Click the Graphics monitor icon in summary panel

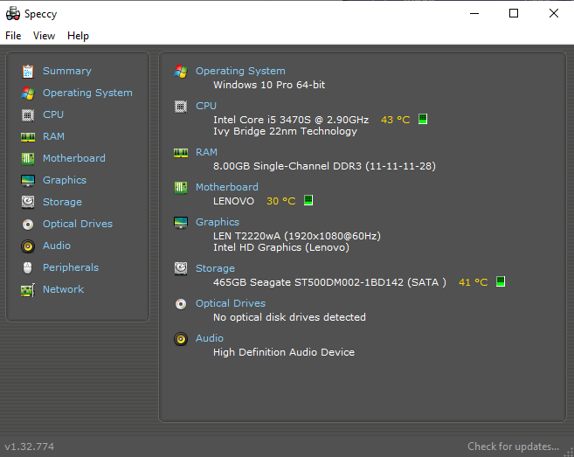coord(181,223)
